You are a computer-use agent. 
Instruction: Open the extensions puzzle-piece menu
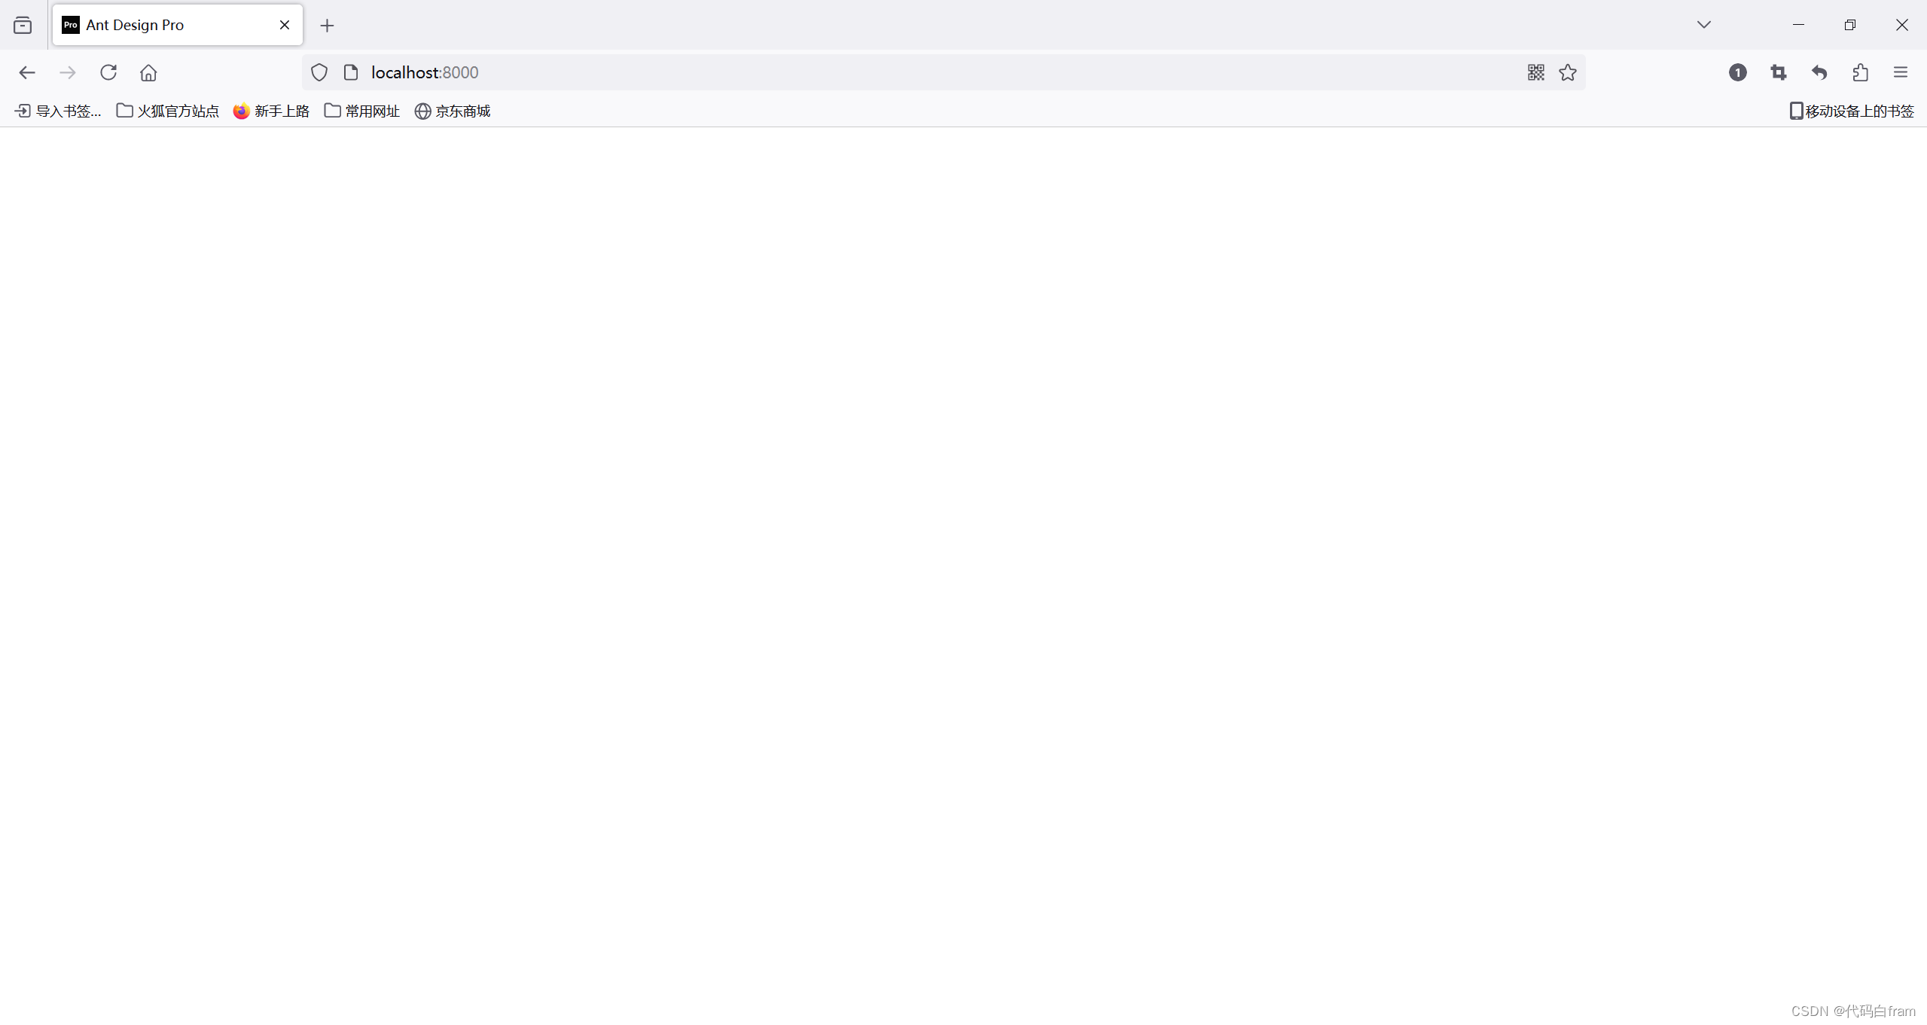1860,72
